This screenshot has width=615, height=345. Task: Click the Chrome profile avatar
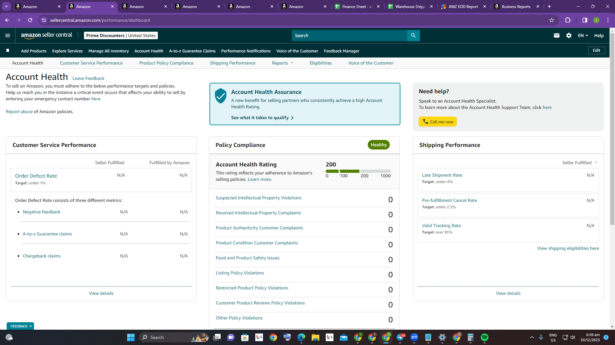click(x=596, y=20)
